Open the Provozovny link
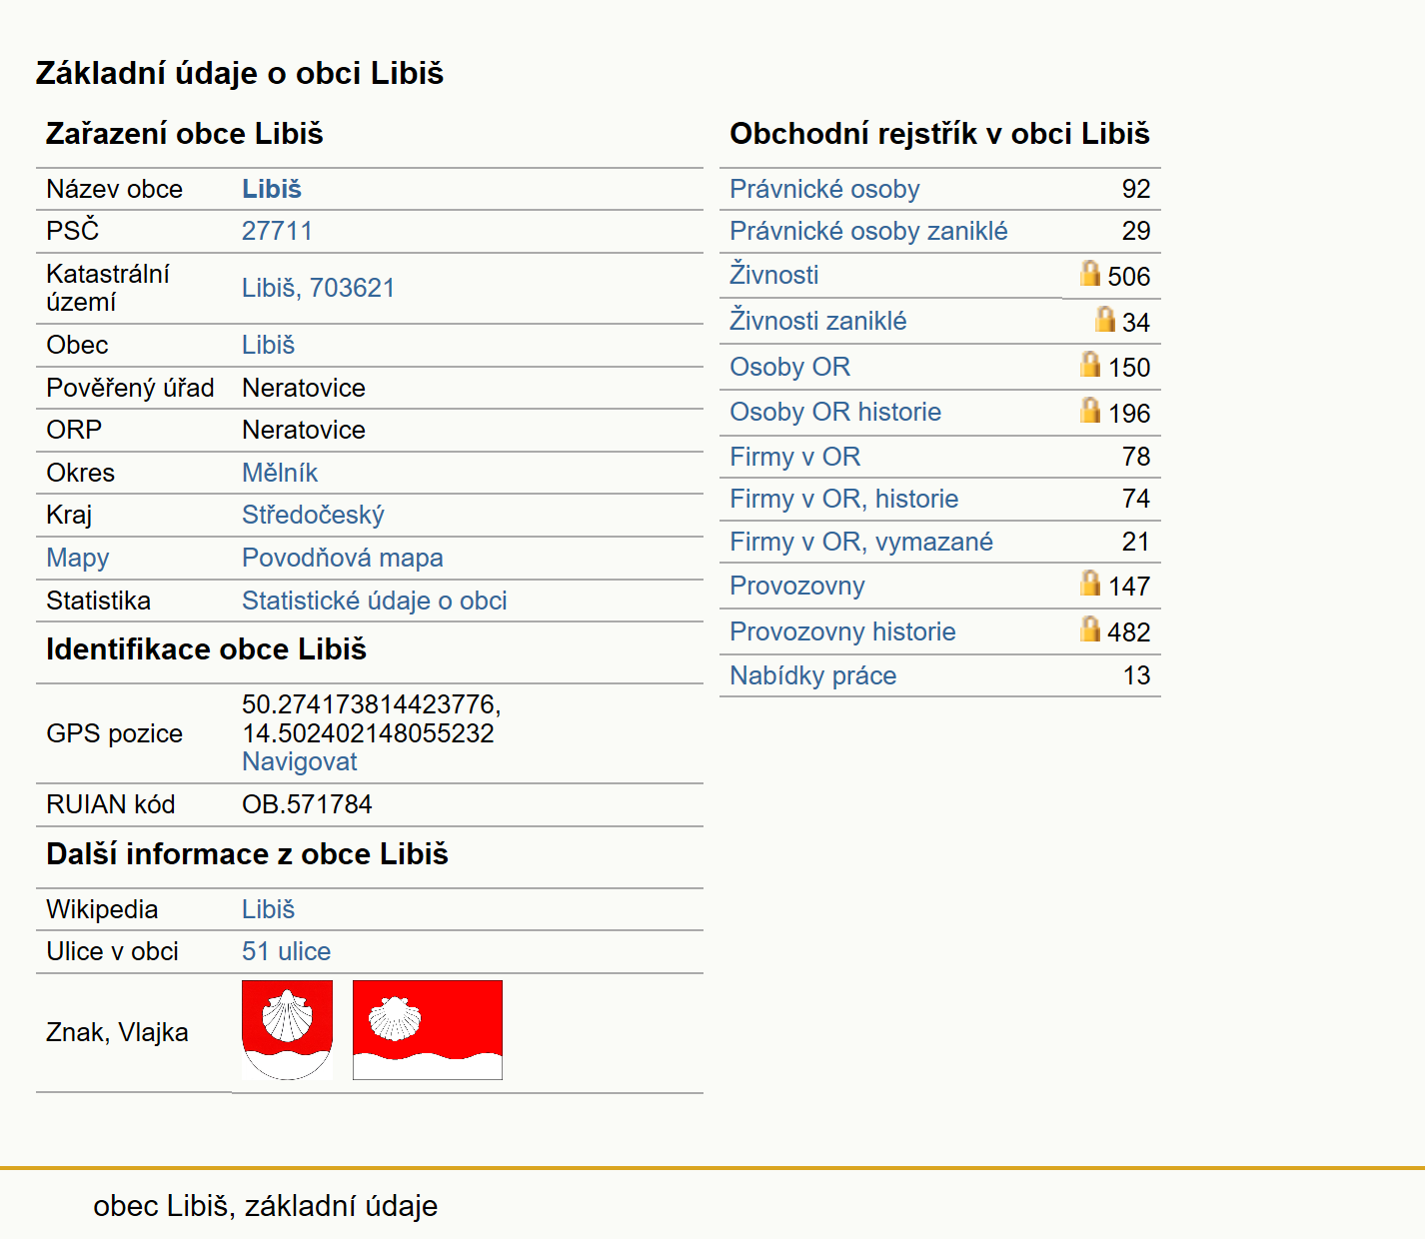 click(x=797, y=586)
